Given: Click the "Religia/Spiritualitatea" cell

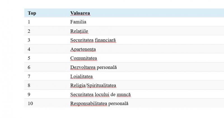Looking at the screenshot, I should 93,85.
